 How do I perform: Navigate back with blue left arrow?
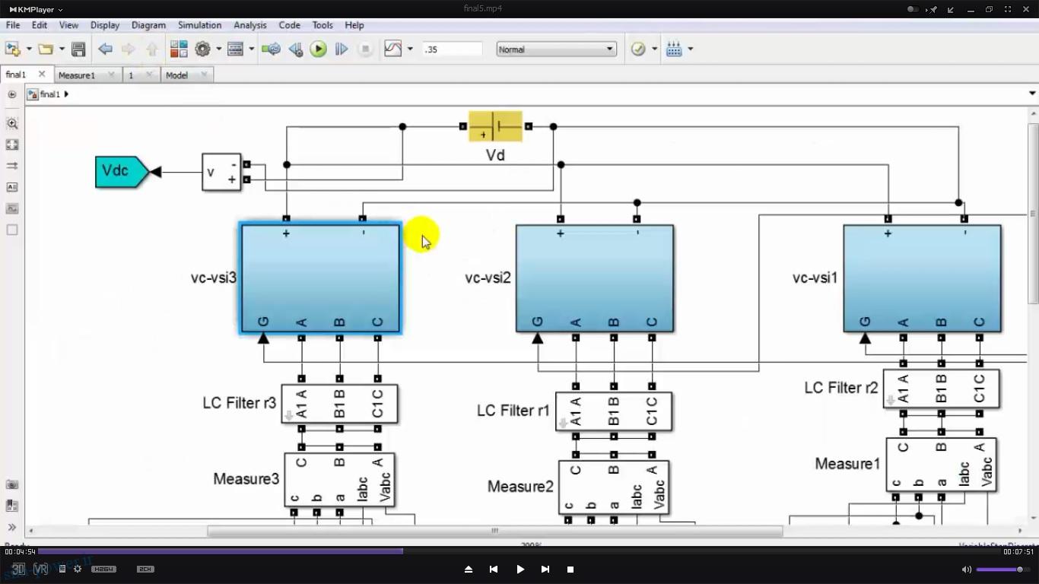pyautogui.click(x=105, y=49)
